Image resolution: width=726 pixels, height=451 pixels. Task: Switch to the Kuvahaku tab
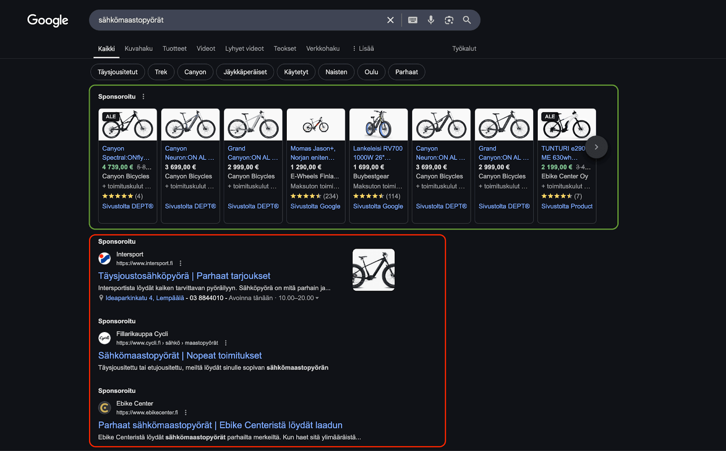coord(138,49)
